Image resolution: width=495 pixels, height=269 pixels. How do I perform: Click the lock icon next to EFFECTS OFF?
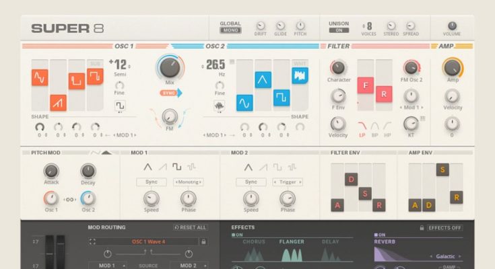(422, 228)
